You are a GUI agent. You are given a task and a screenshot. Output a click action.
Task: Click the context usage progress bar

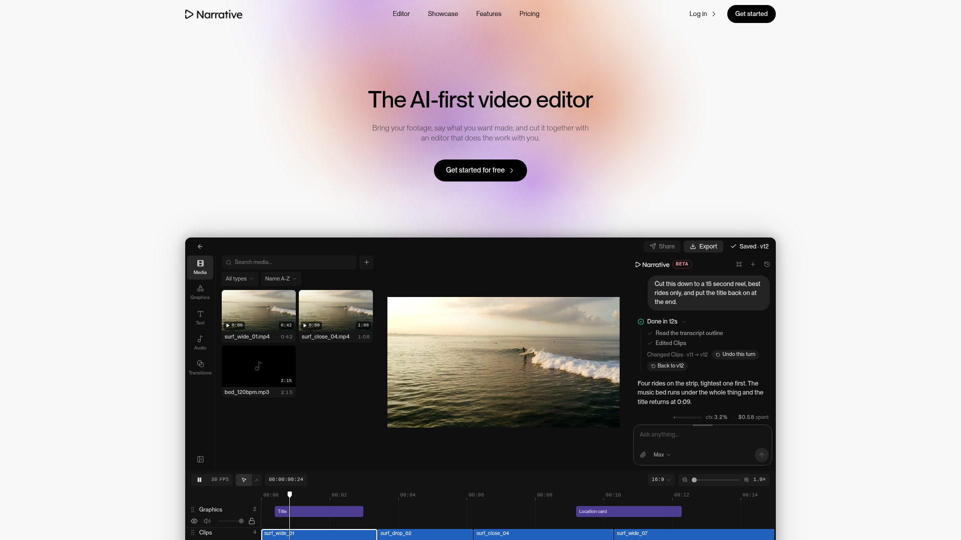point(688,417)
